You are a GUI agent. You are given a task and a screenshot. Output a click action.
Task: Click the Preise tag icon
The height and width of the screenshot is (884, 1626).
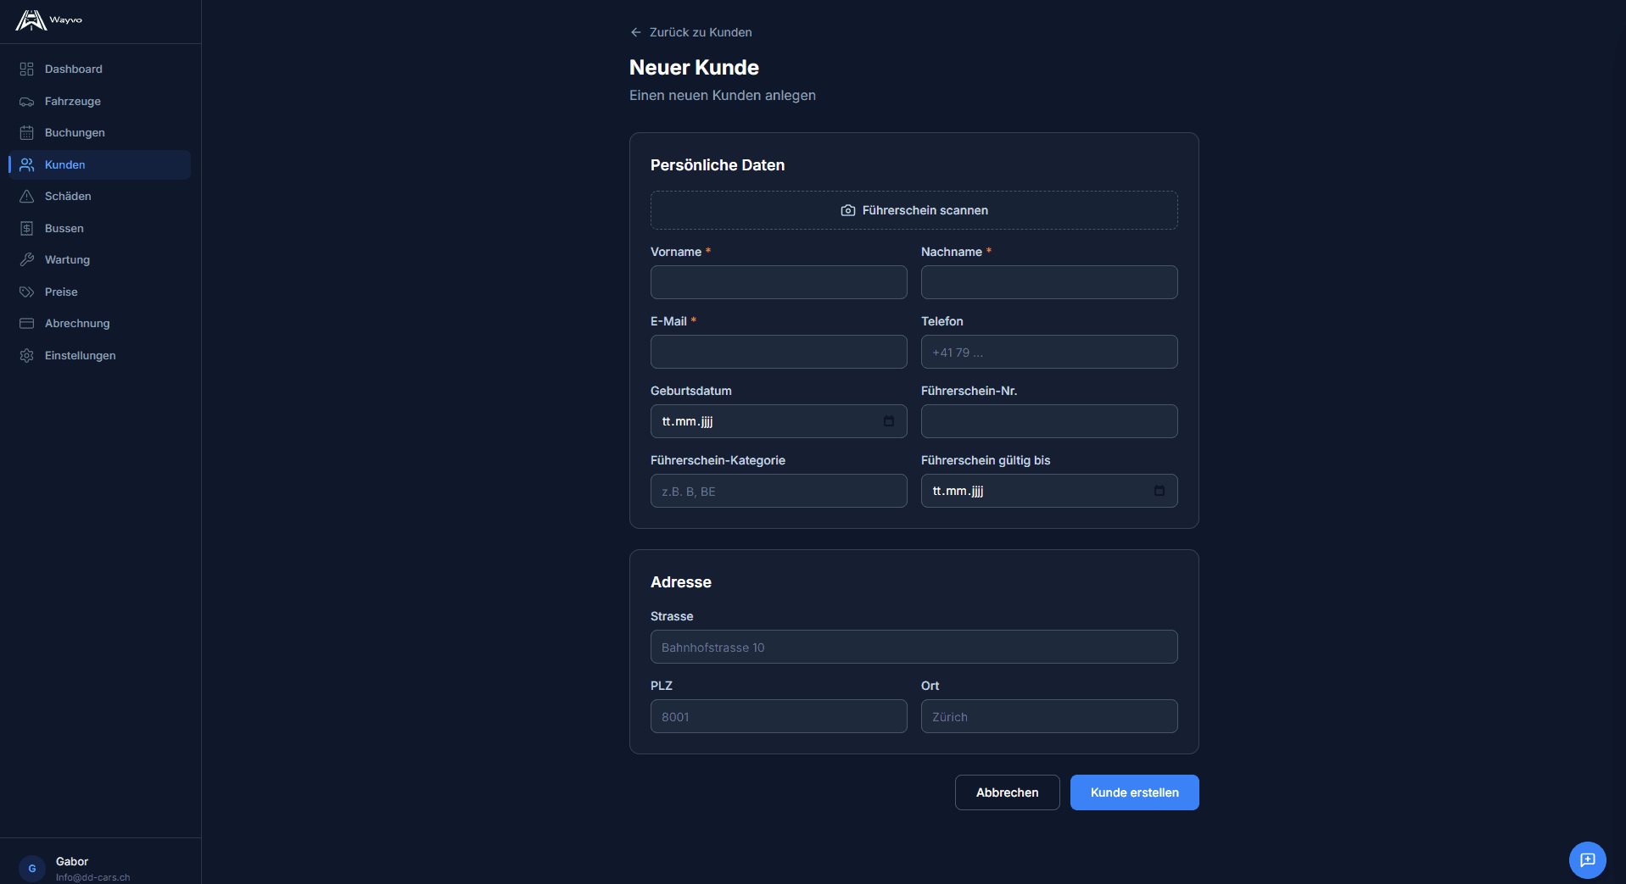27,292
